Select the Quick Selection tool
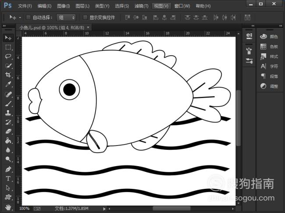 [8, 66]
